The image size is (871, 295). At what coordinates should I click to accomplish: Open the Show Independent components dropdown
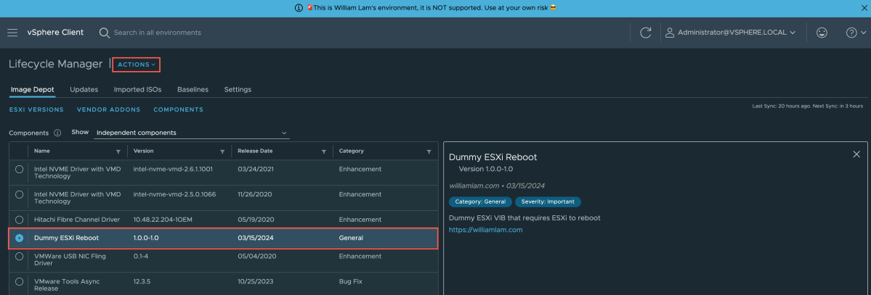191,133
